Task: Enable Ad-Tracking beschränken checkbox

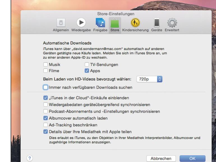Action: (45, 125)
